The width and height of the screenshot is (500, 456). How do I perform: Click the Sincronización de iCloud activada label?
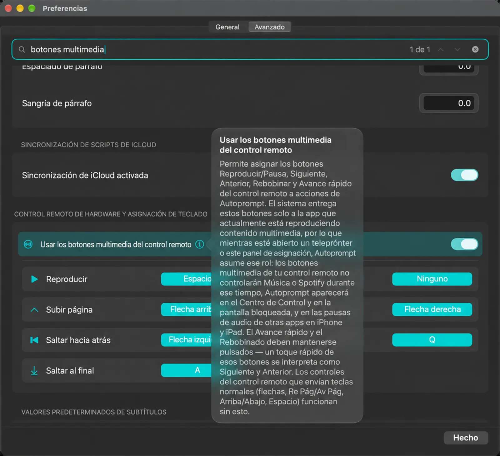(x=85, y=175)
